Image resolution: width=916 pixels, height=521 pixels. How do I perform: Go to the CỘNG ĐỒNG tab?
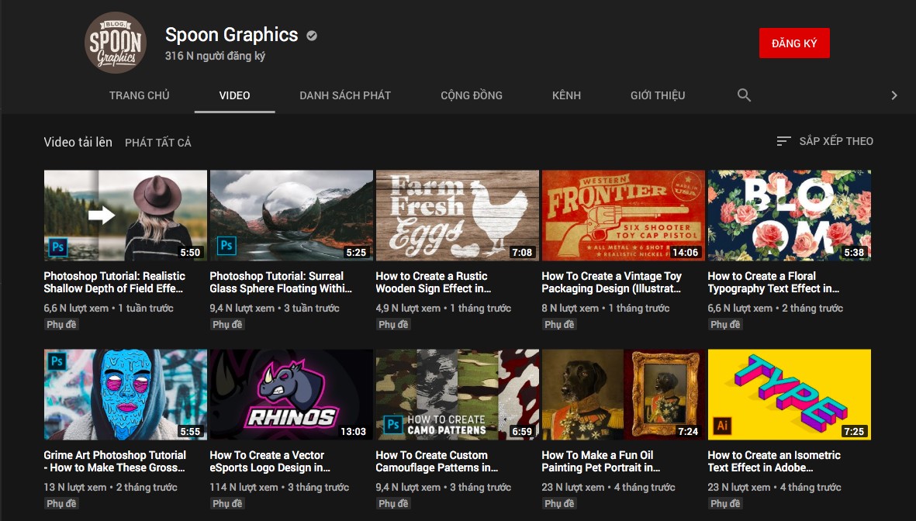click(472, 95)
